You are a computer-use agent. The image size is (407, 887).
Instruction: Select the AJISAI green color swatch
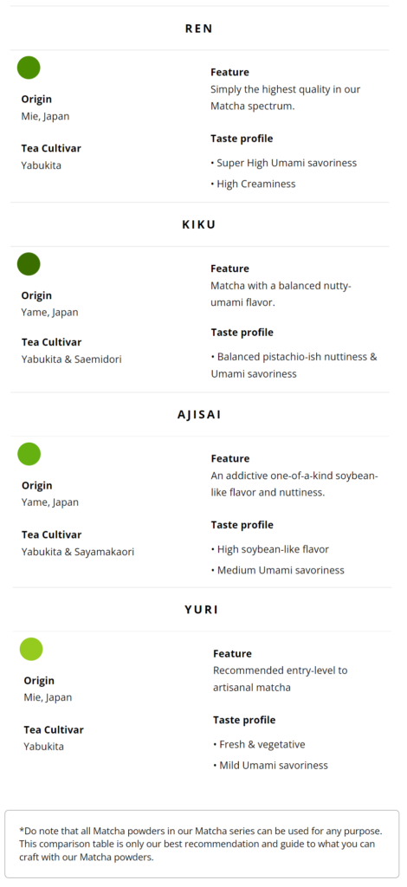[x=29, y=454]
